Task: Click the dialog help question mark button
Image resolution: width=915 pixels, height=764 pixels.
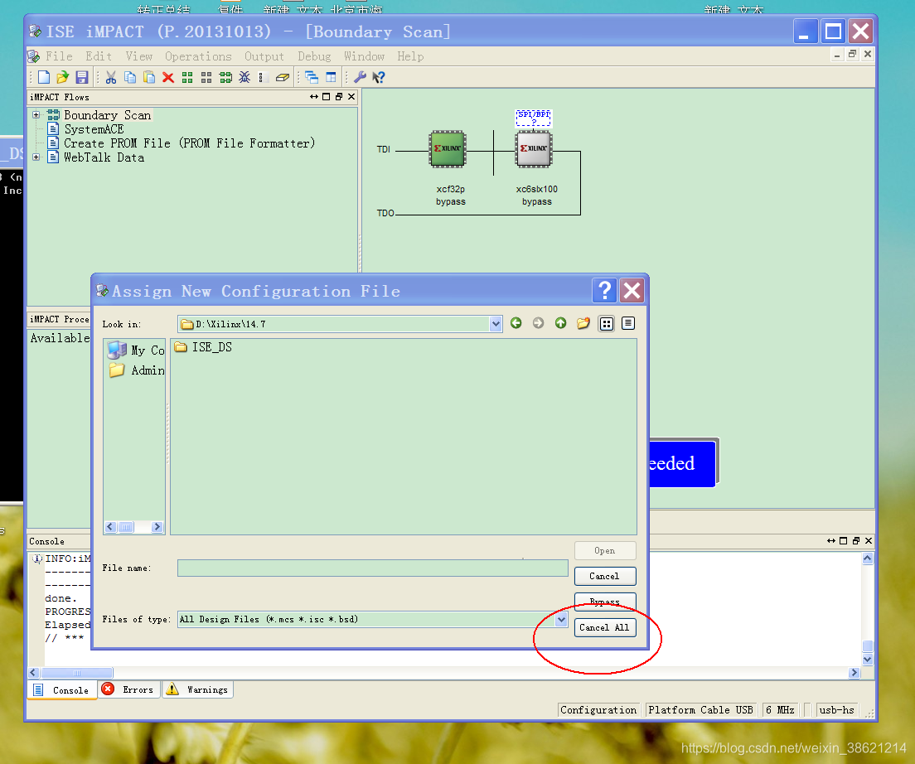Action: (x=604, y=290)
